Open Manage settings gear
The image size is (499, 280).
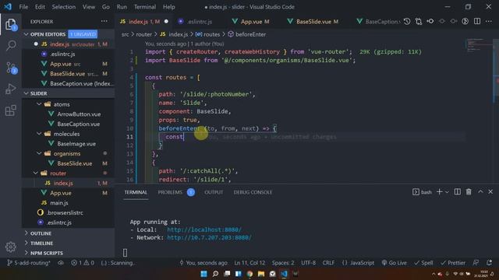pyautogui.click(x=10, y=247)
